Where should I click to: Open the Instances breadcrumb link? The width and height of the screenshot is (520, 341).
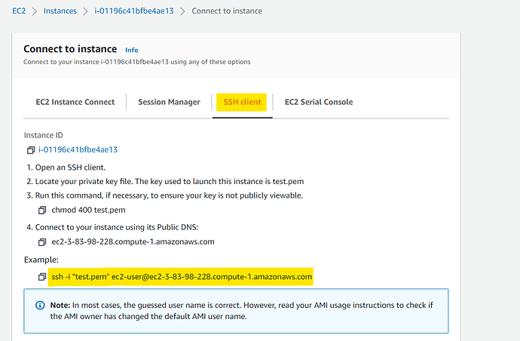(60, 11)
